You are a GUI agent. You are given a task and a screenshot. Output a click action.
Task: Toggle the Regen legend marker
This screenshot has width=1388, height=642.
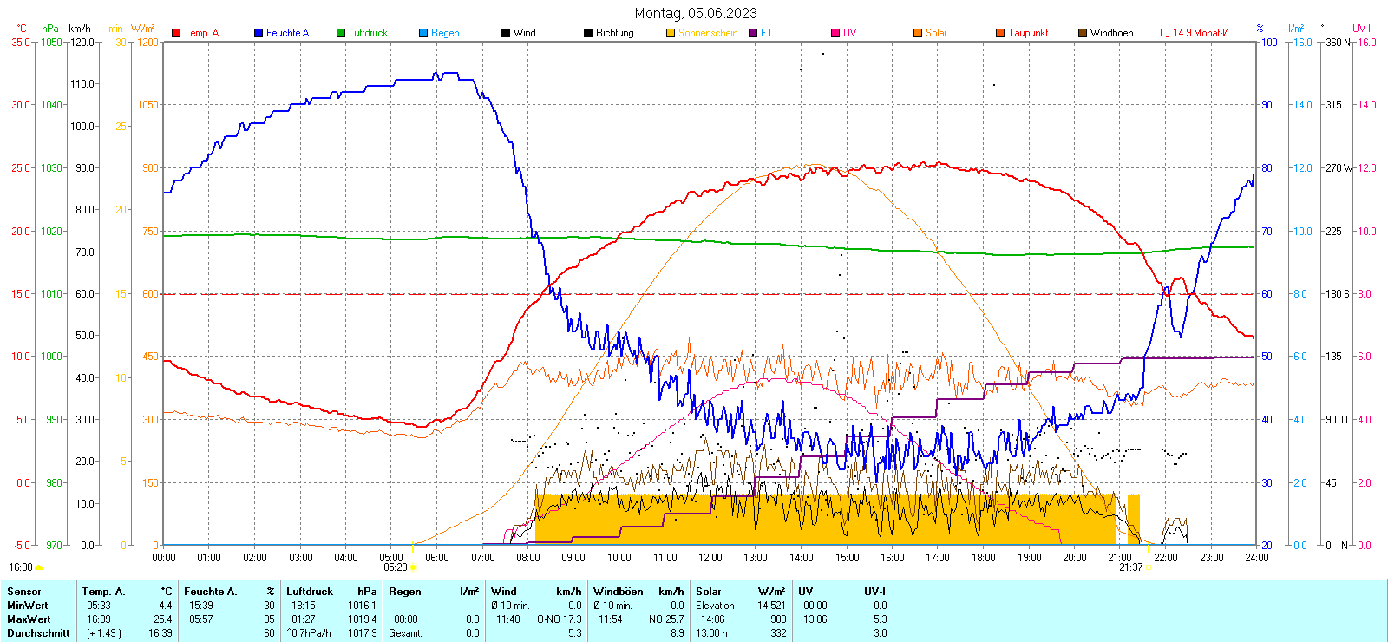click(423, 33)
